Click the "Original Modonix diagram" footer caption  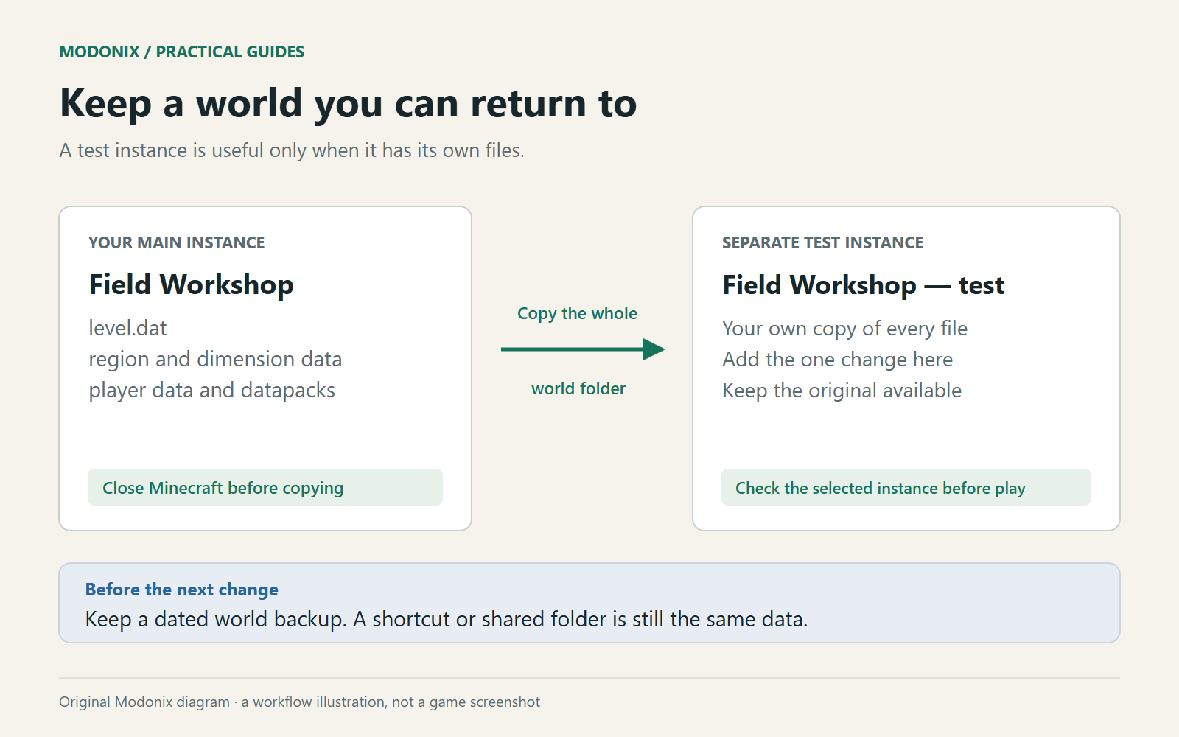click(x=299, y=702)
